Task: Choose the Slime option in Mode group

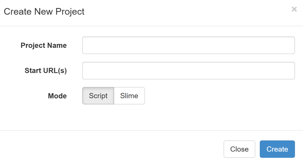Action: click(129, 96)
